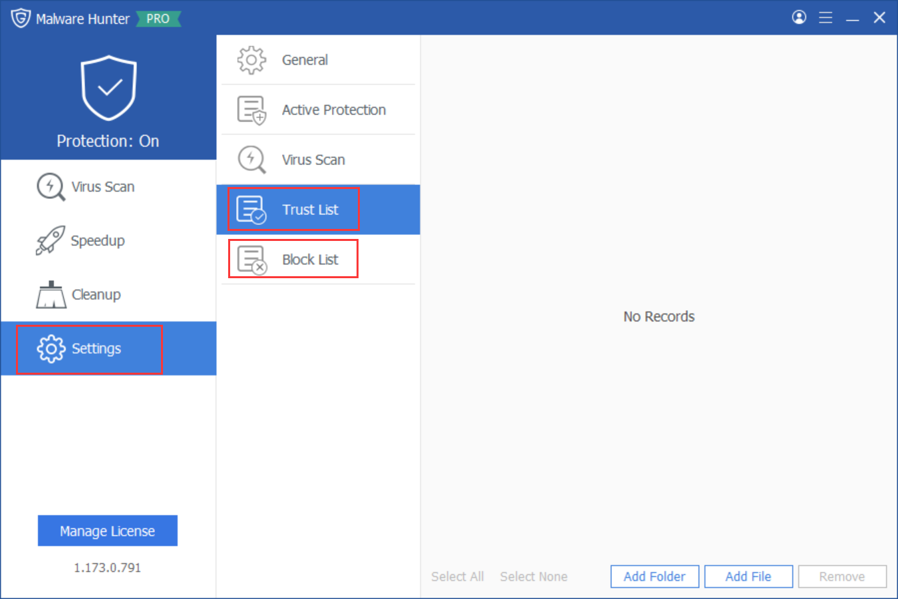The image size is (898, 599).
Task: Open Cleanup via the broom icon
Action: tap(51, 294)
